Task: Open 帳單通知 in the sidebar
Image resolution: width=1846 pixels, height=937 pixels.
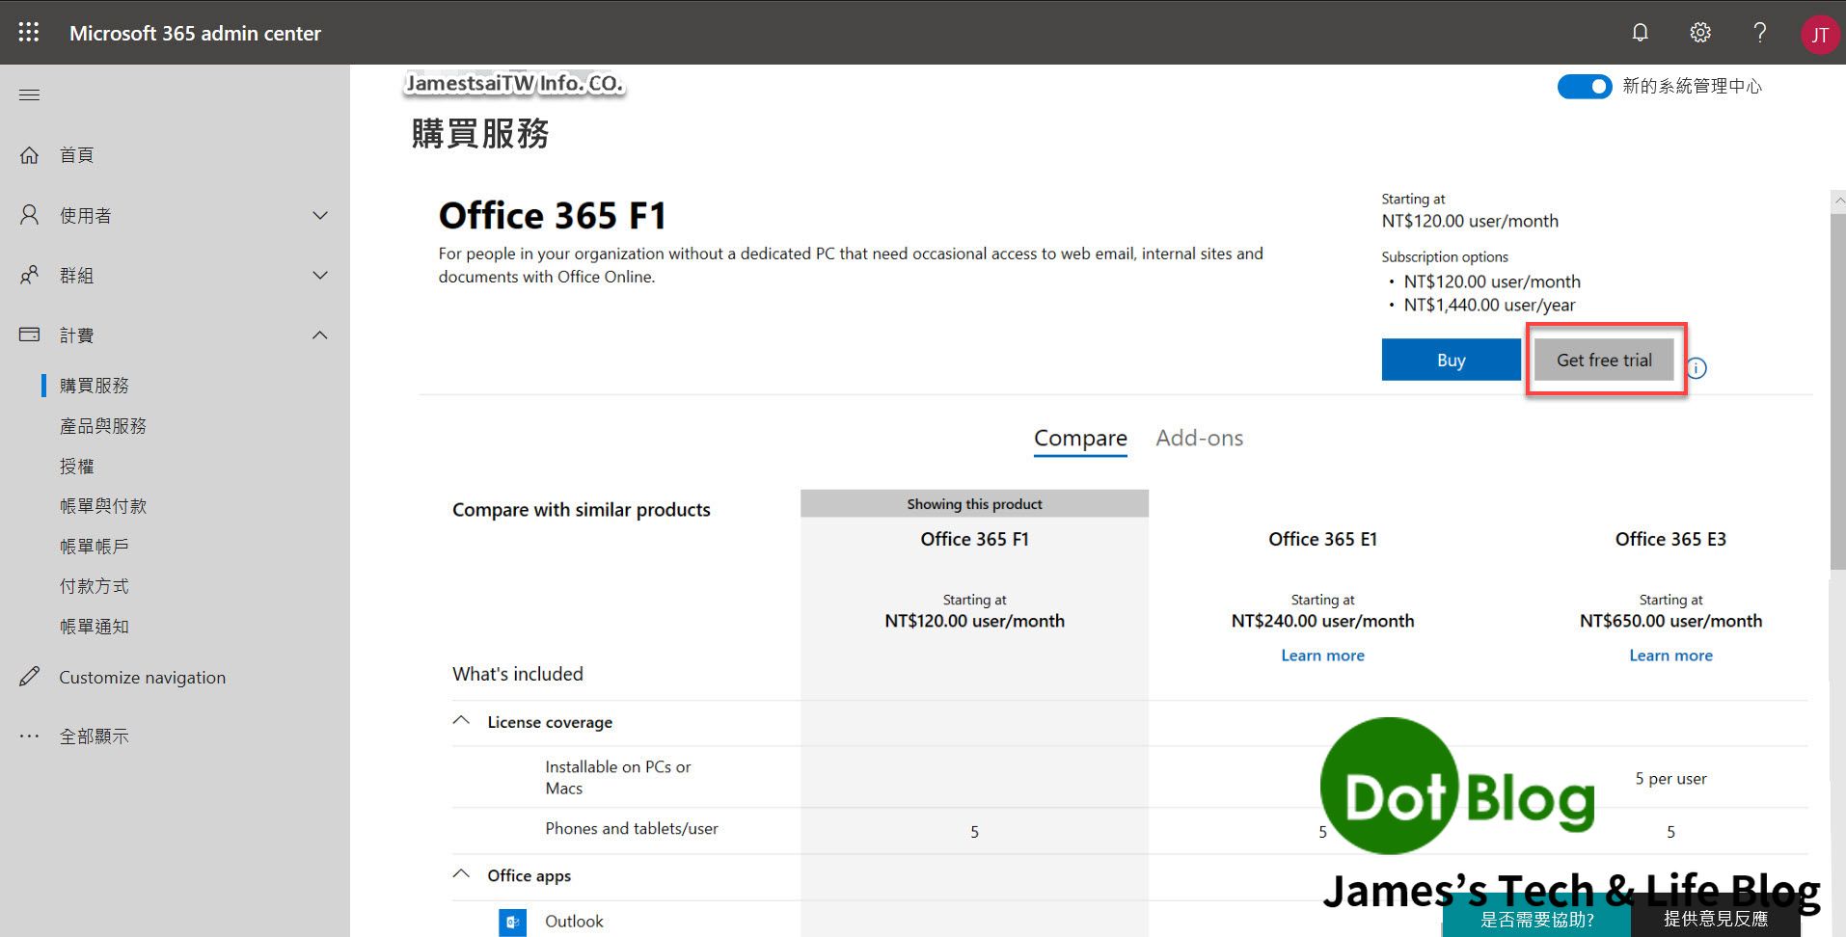Action: coord(95,627)
